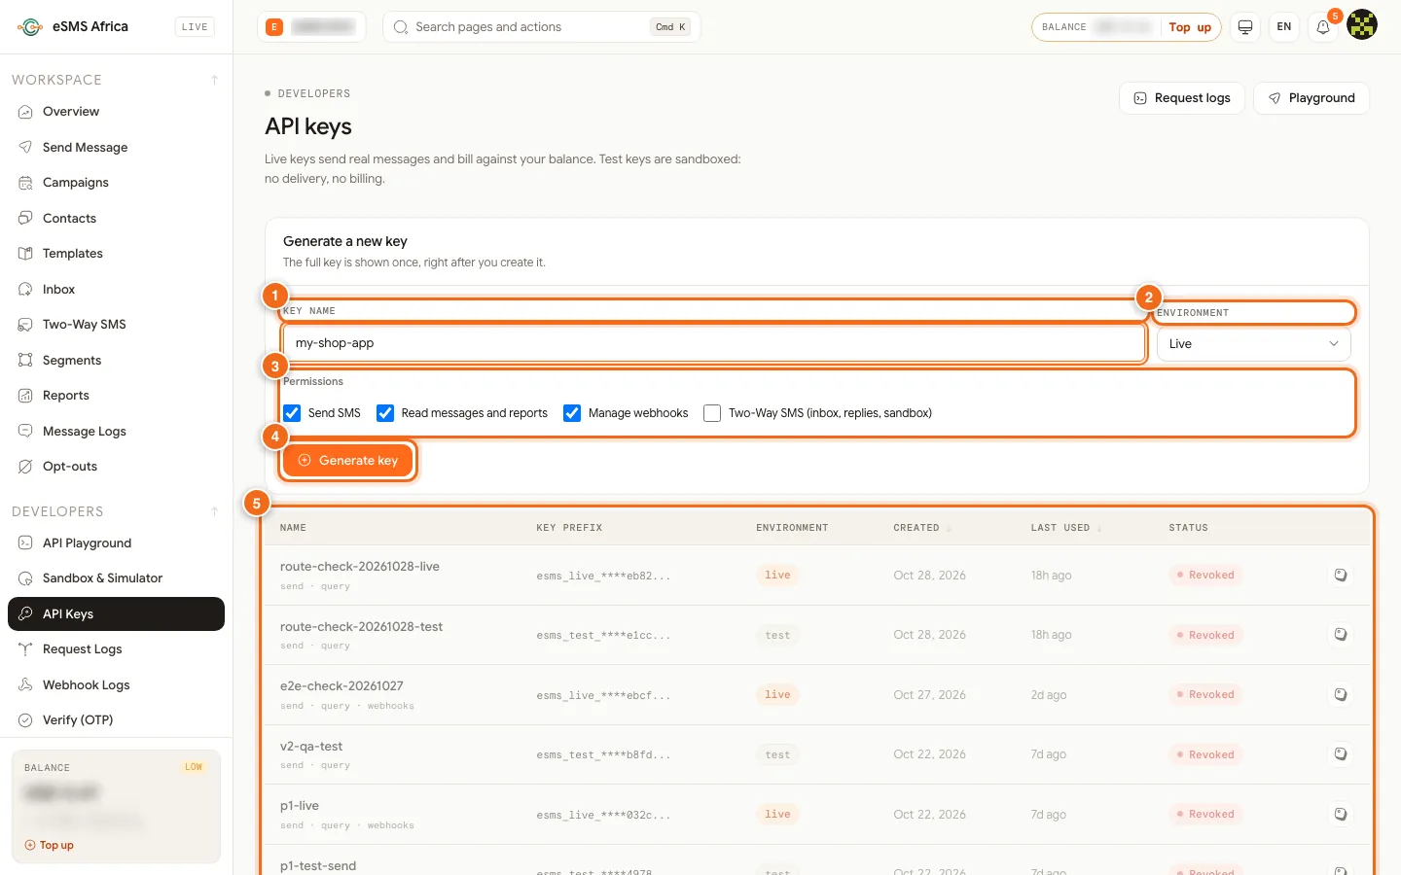Open Request Logs in the sidebar
This screenshot has height=875, width=1401.
tap(116, 649)
